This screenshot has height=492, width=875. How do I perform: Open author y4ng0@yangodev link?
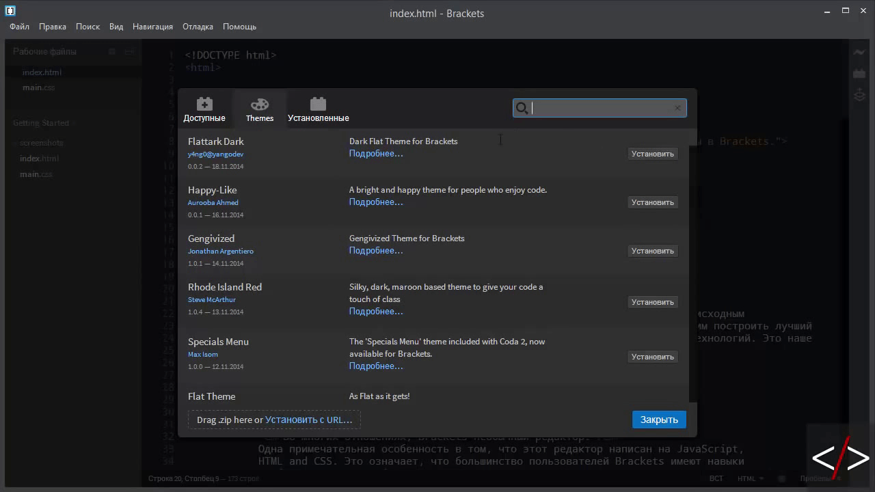tap(215, 154)
